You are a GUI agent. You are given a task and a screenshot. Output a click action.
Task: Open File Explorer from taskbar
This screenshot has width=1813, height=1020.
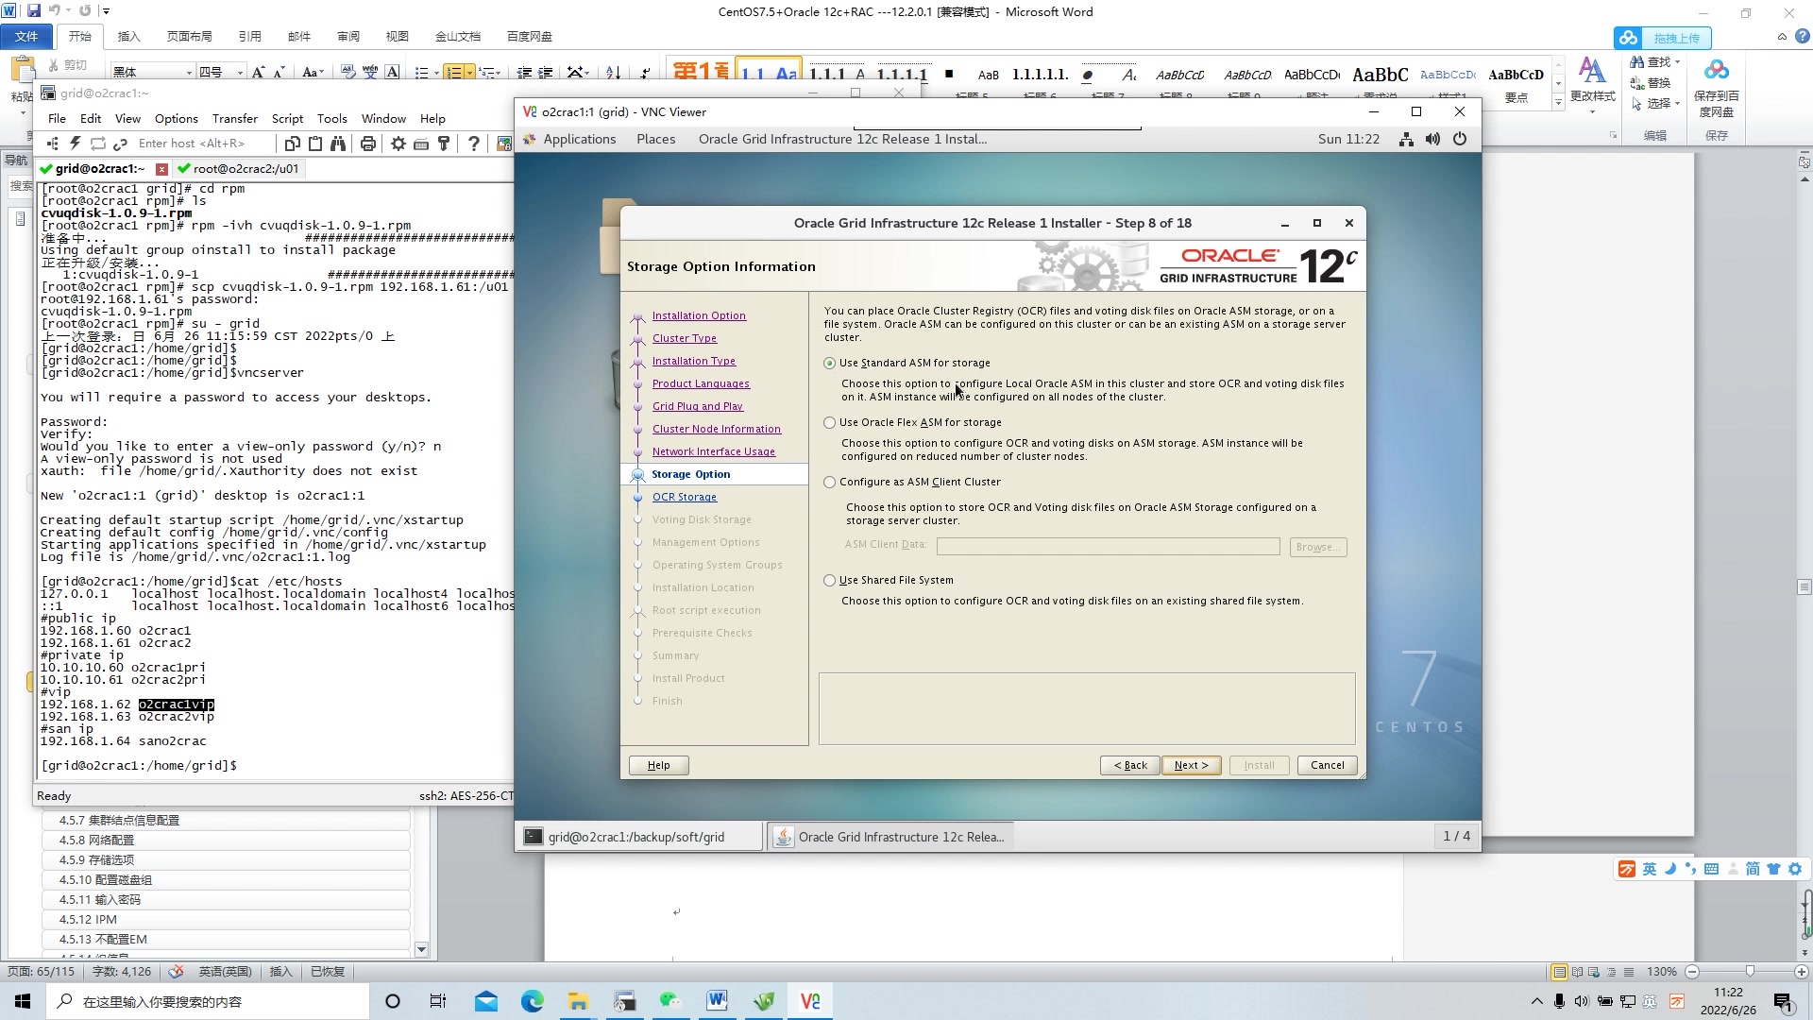coord(578,1001)
